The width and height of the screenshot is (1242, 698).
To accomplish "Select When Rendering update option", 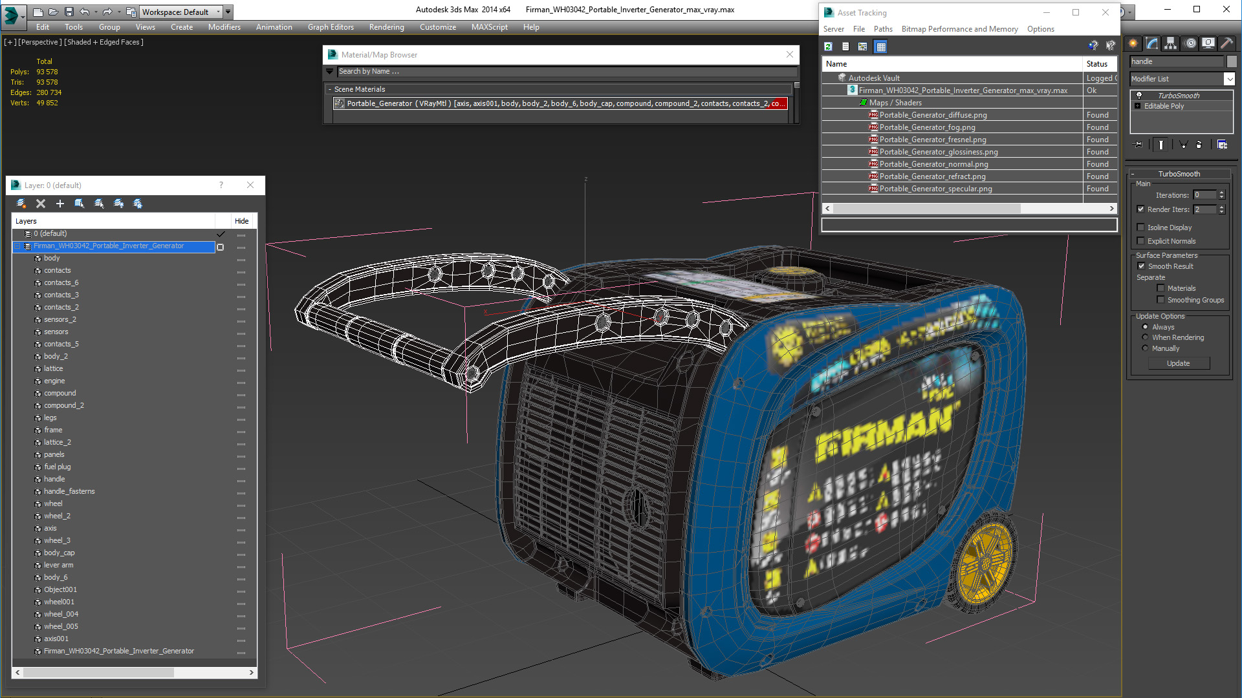I will coord(1146,337).
